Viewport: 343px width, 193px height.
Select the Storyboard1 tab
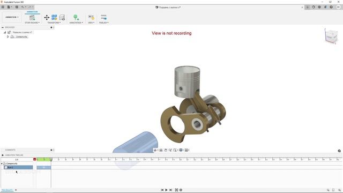(7, 190)
